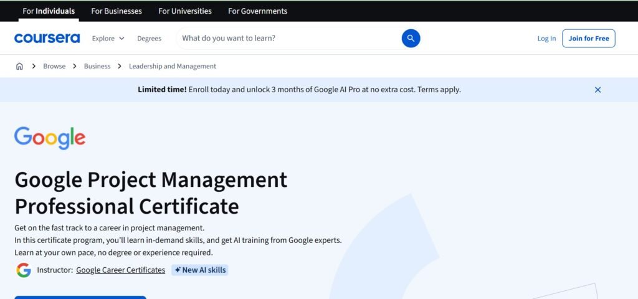Click the 'AI training from Google experts' line
The width and height of the screenshot is (638, 299).
[x=178, y=240]
